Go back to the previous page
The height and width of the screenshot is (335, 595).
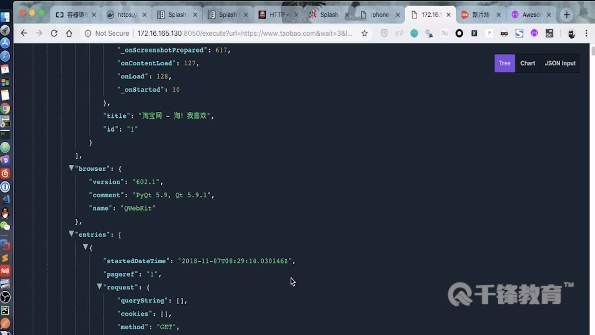24,33
